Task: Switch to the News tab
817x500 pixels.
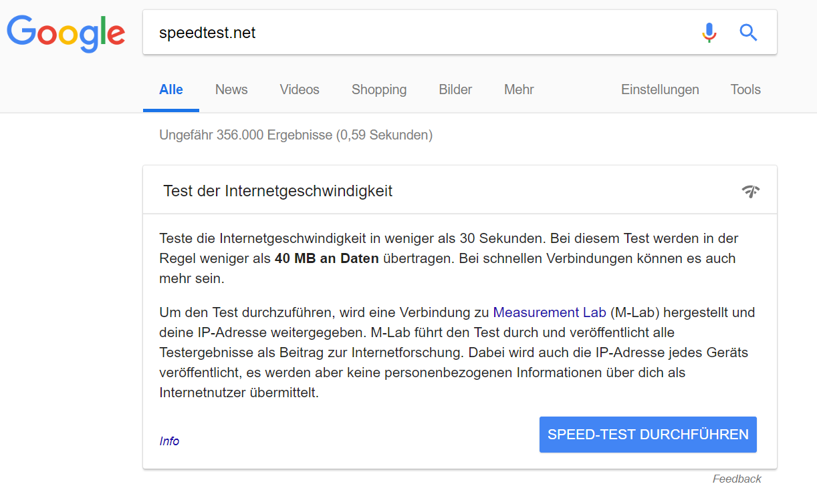Action: pos(231,89)
